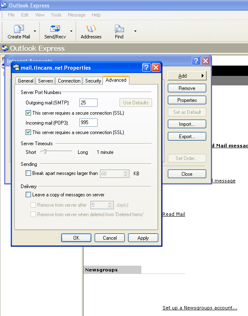Switch to the Security tab
The width and height of the screenshot is (248, 316).
point(93,81)
